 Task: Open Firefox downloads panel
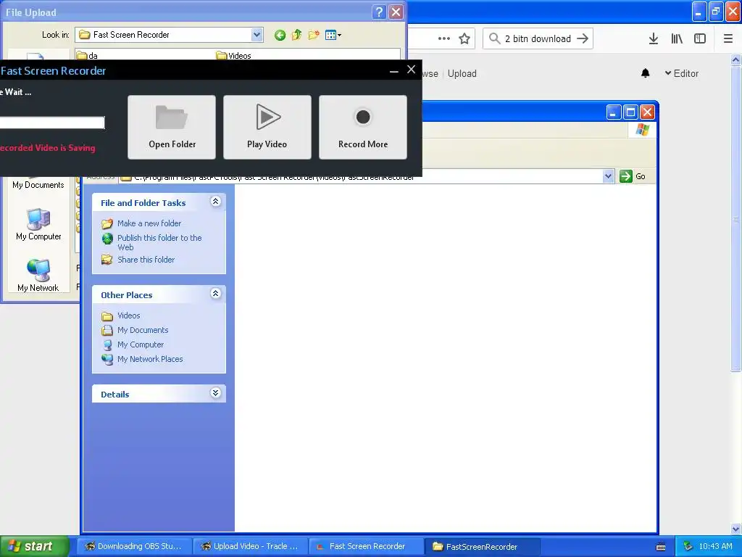(x=654, y=39)
